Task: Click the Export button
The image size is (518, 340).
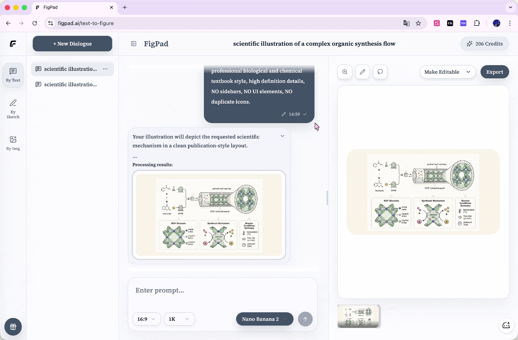Action: (494, 72)
